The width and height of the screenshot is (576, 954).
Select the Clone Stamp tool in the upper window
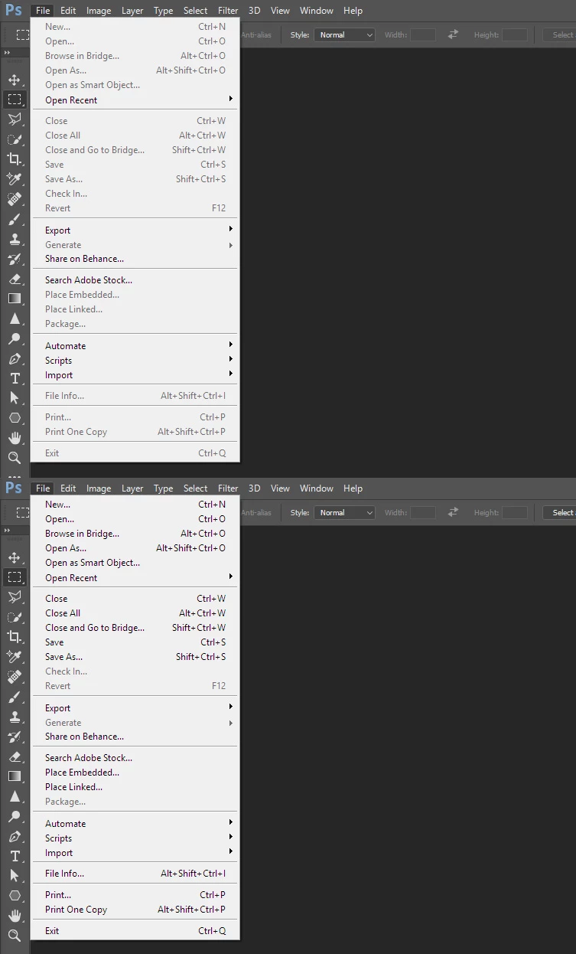click(15, 239)
